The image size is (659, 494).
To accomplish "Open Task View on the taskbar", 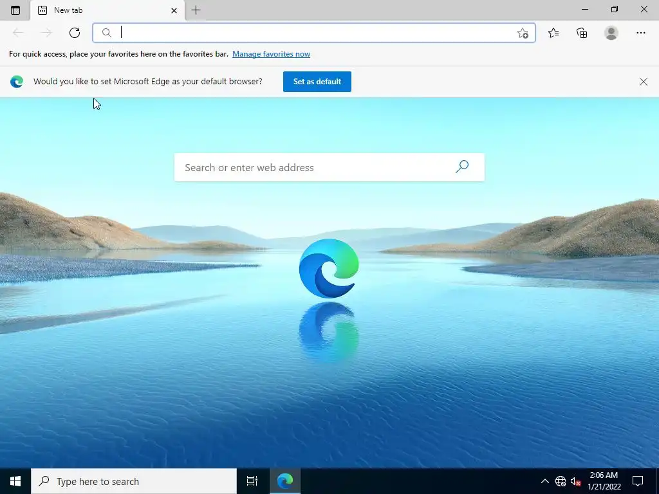I will tap(252, 481).
